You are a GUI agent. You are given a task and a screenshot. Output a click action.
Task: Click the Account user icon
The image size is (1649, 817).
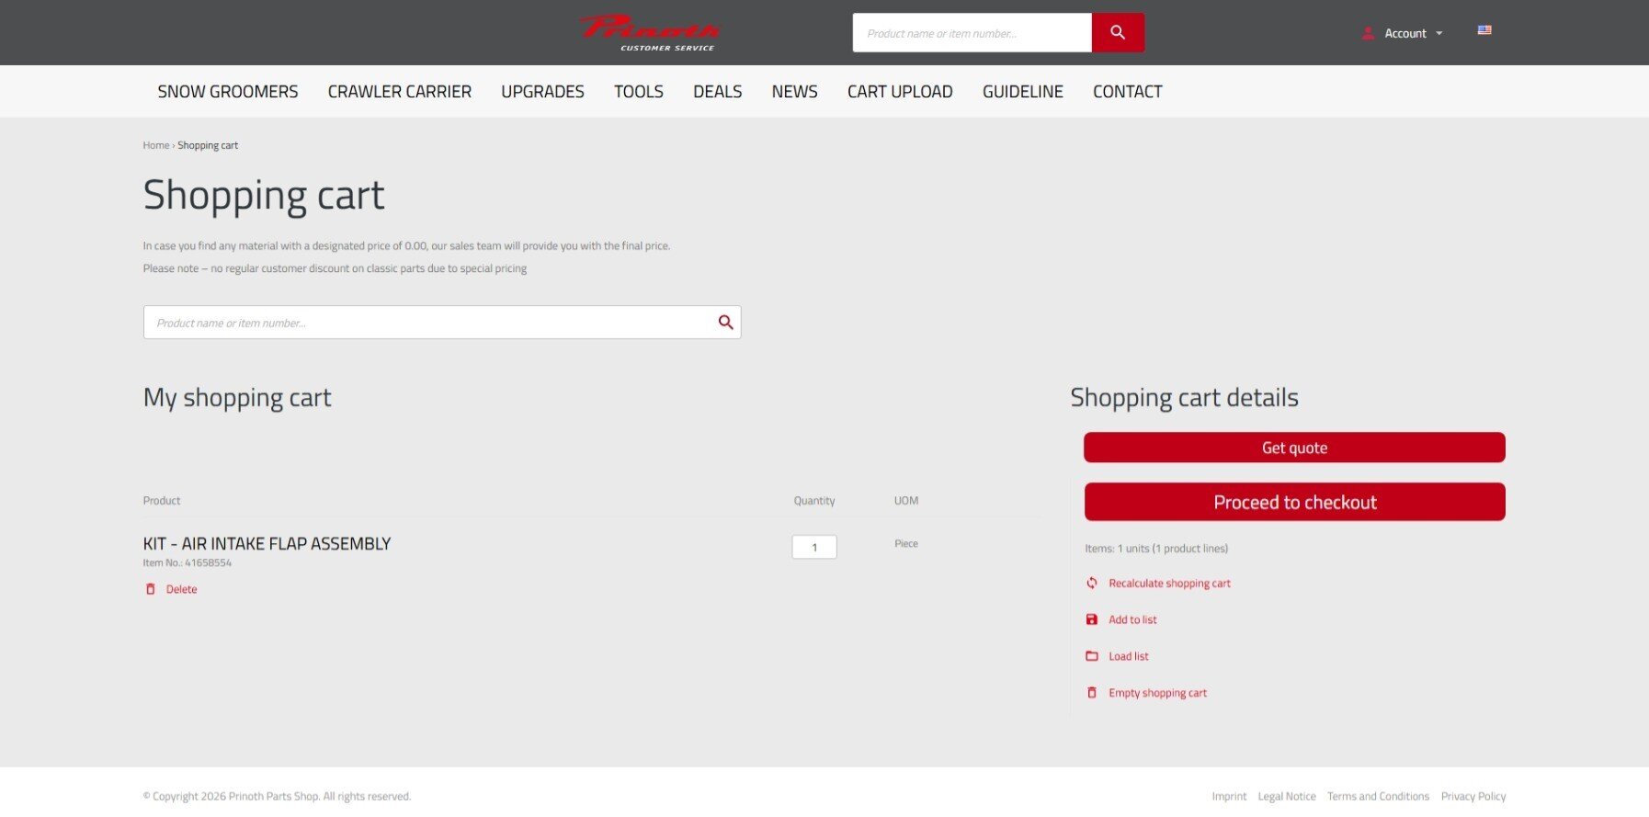[x=1368, y=33]
